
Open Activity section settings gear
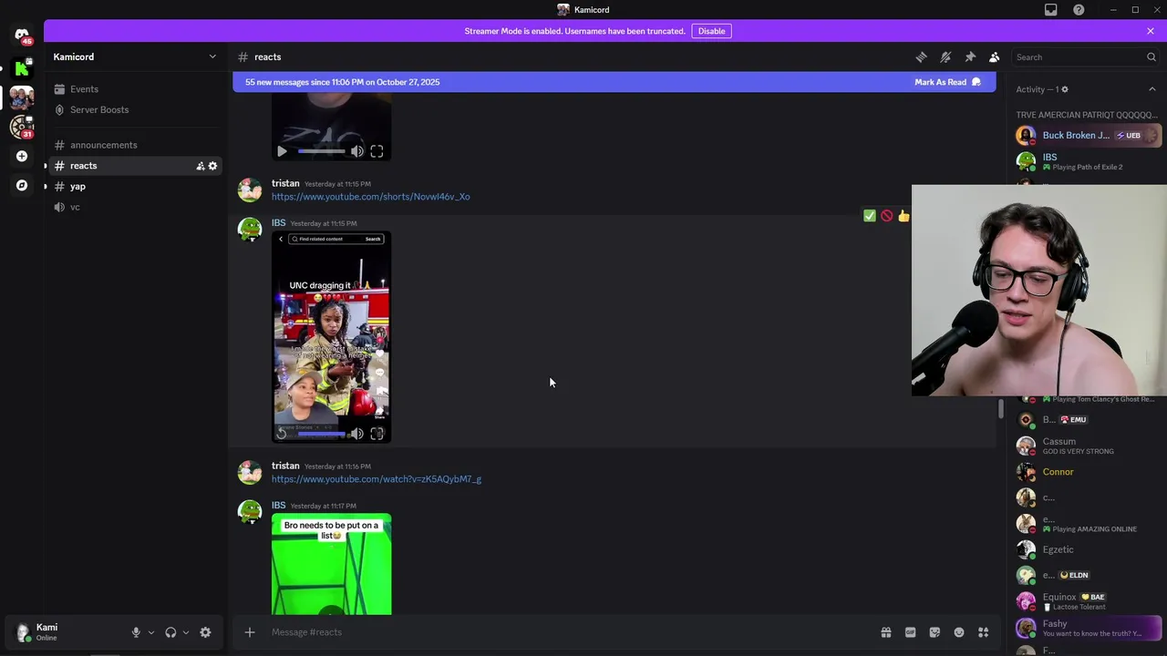[x=1064, y=89]
